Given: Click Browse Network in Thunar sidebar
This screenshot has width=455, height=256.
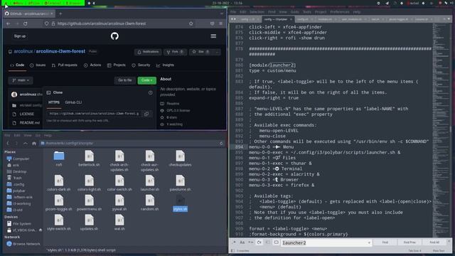Looking at the screenshot, I should coord(23,244).
